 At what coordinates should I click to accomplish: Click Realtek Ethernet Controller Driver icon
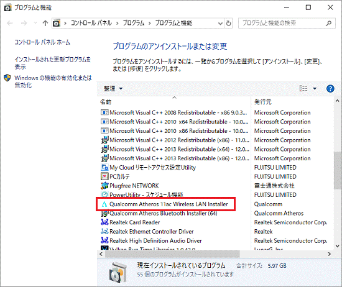[104, 232]
